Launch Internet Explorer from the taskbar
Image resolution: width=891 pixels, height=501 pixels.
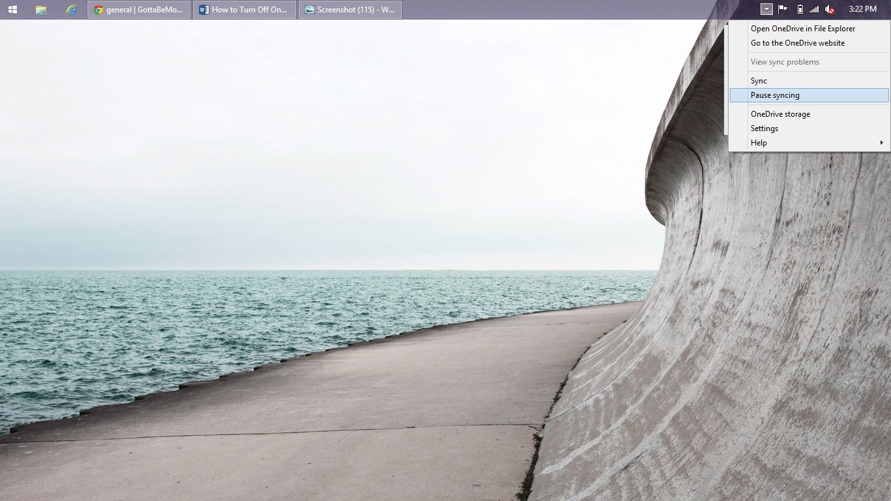pyautogui.click(x=71, y=10)
